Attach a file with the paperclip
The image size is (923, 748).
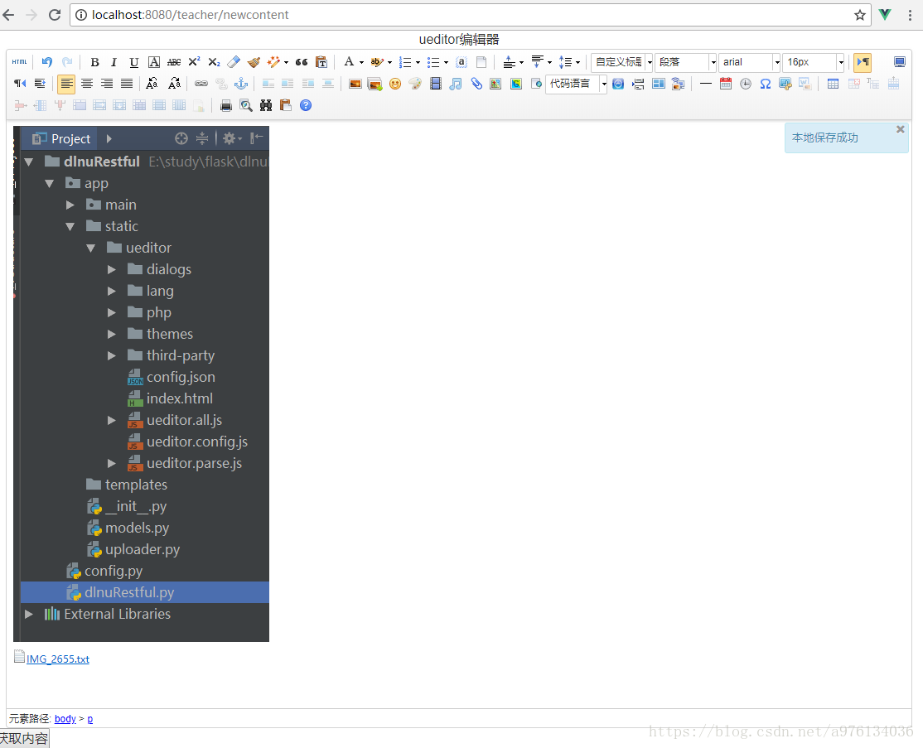[476, 84]
